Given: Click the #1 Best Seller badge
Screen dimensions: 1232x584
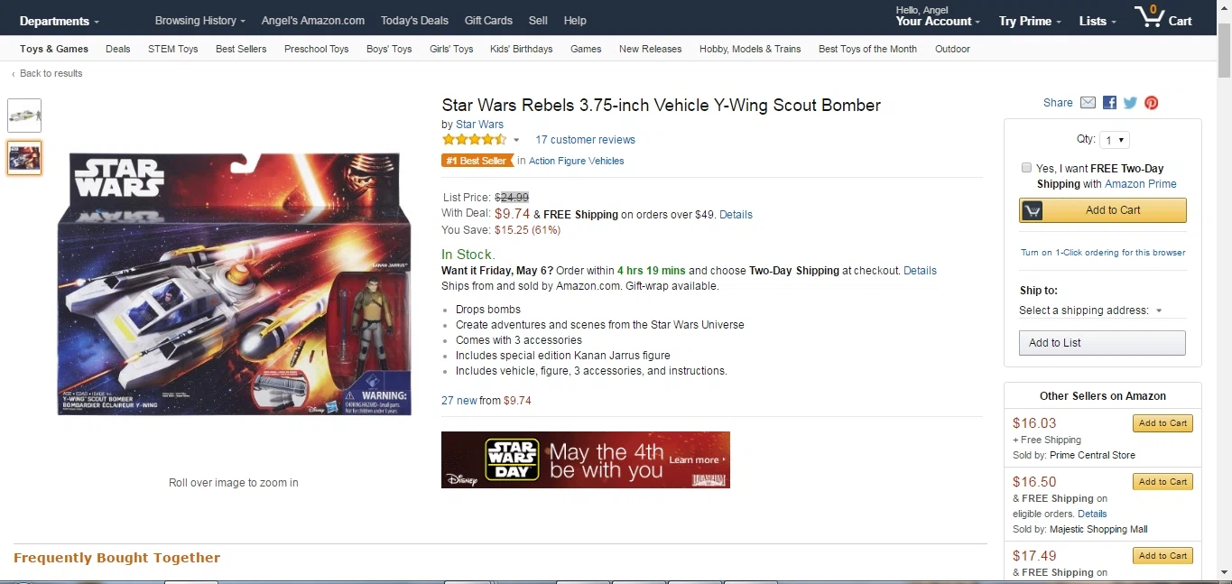Looking at the screenshot, I should click(477, 161).
